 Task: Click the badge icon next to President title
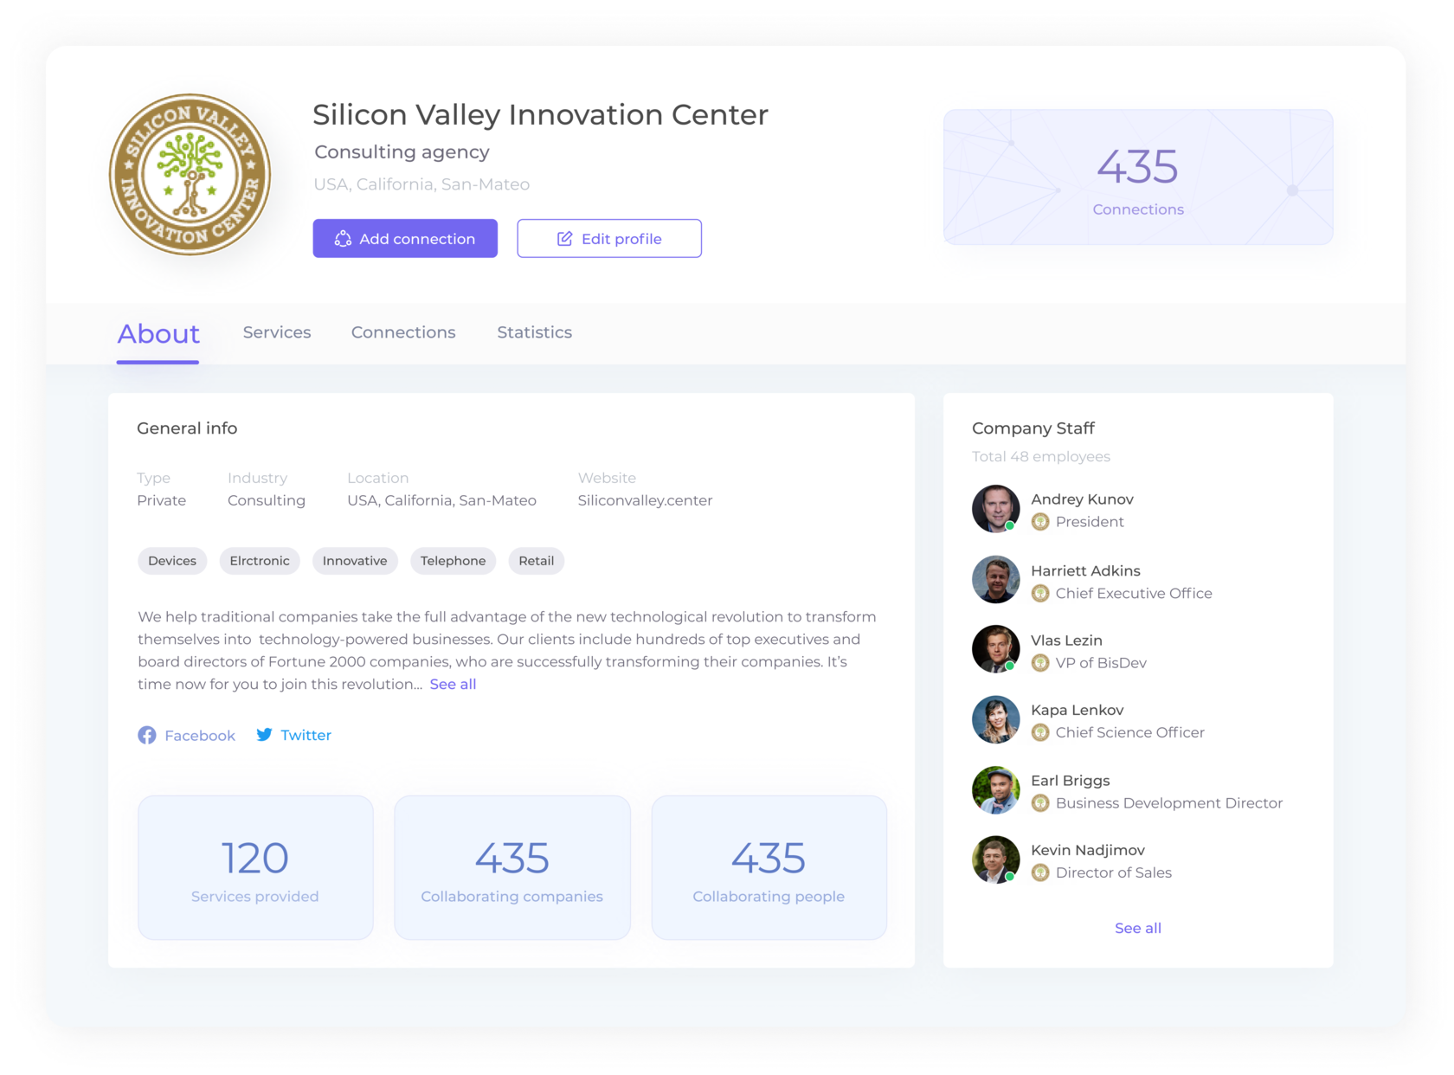(x=1040, y=522)
